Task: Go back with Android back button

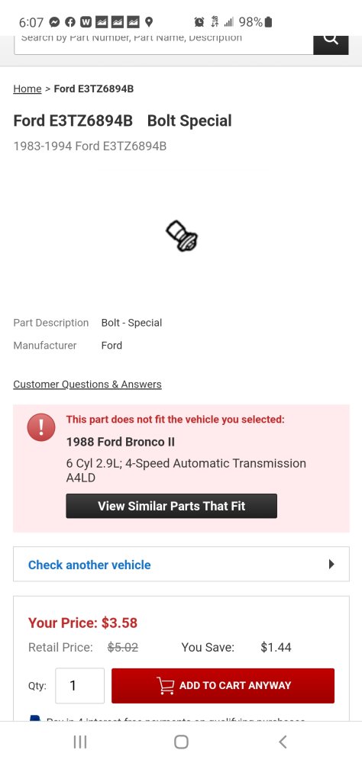Action: (x=283, y=742)
